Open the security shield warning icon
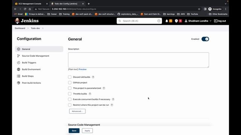This screenshot has height=135, width=241. 176,21
